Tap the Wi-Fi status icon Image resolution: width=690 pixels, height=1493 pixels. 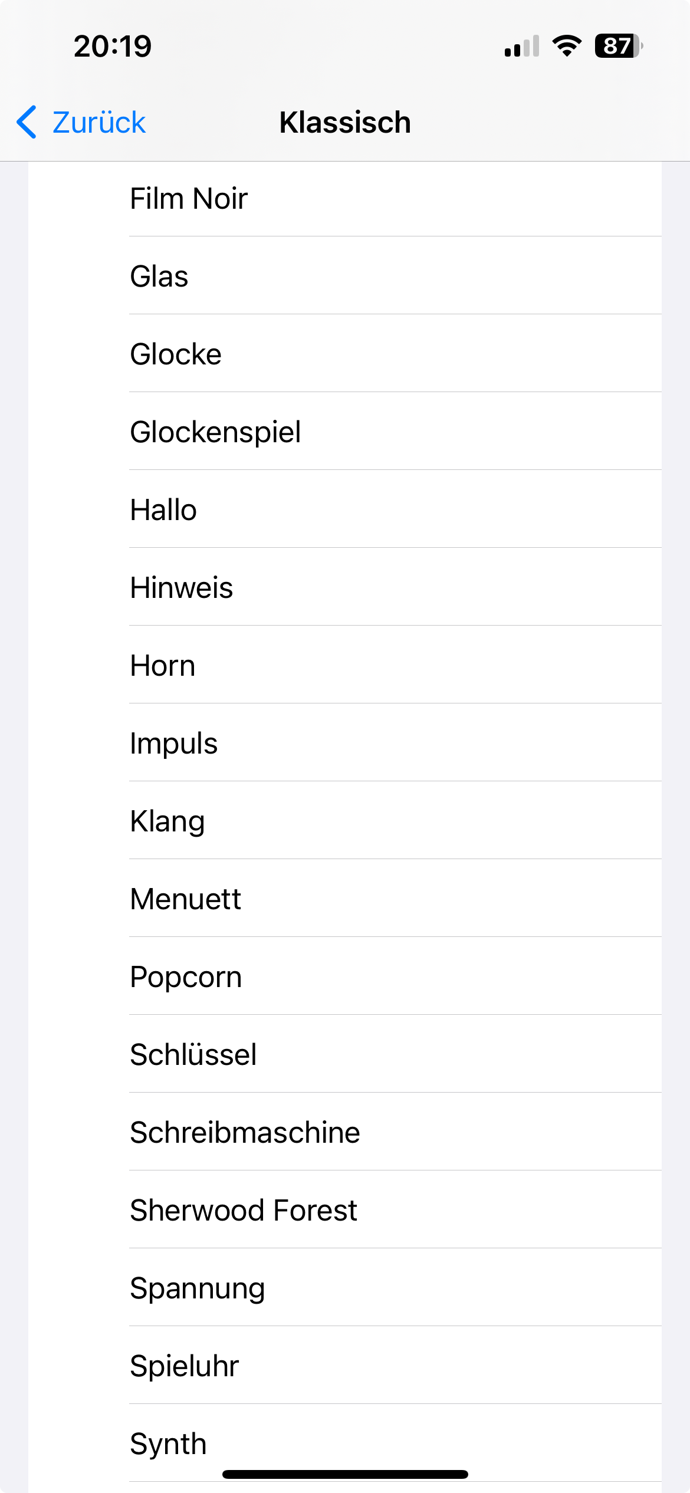coord(567,46)
